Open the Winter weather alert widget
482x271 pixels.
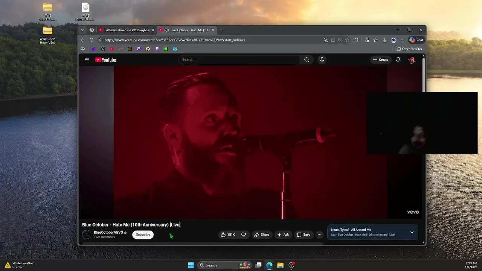point(20,265)
